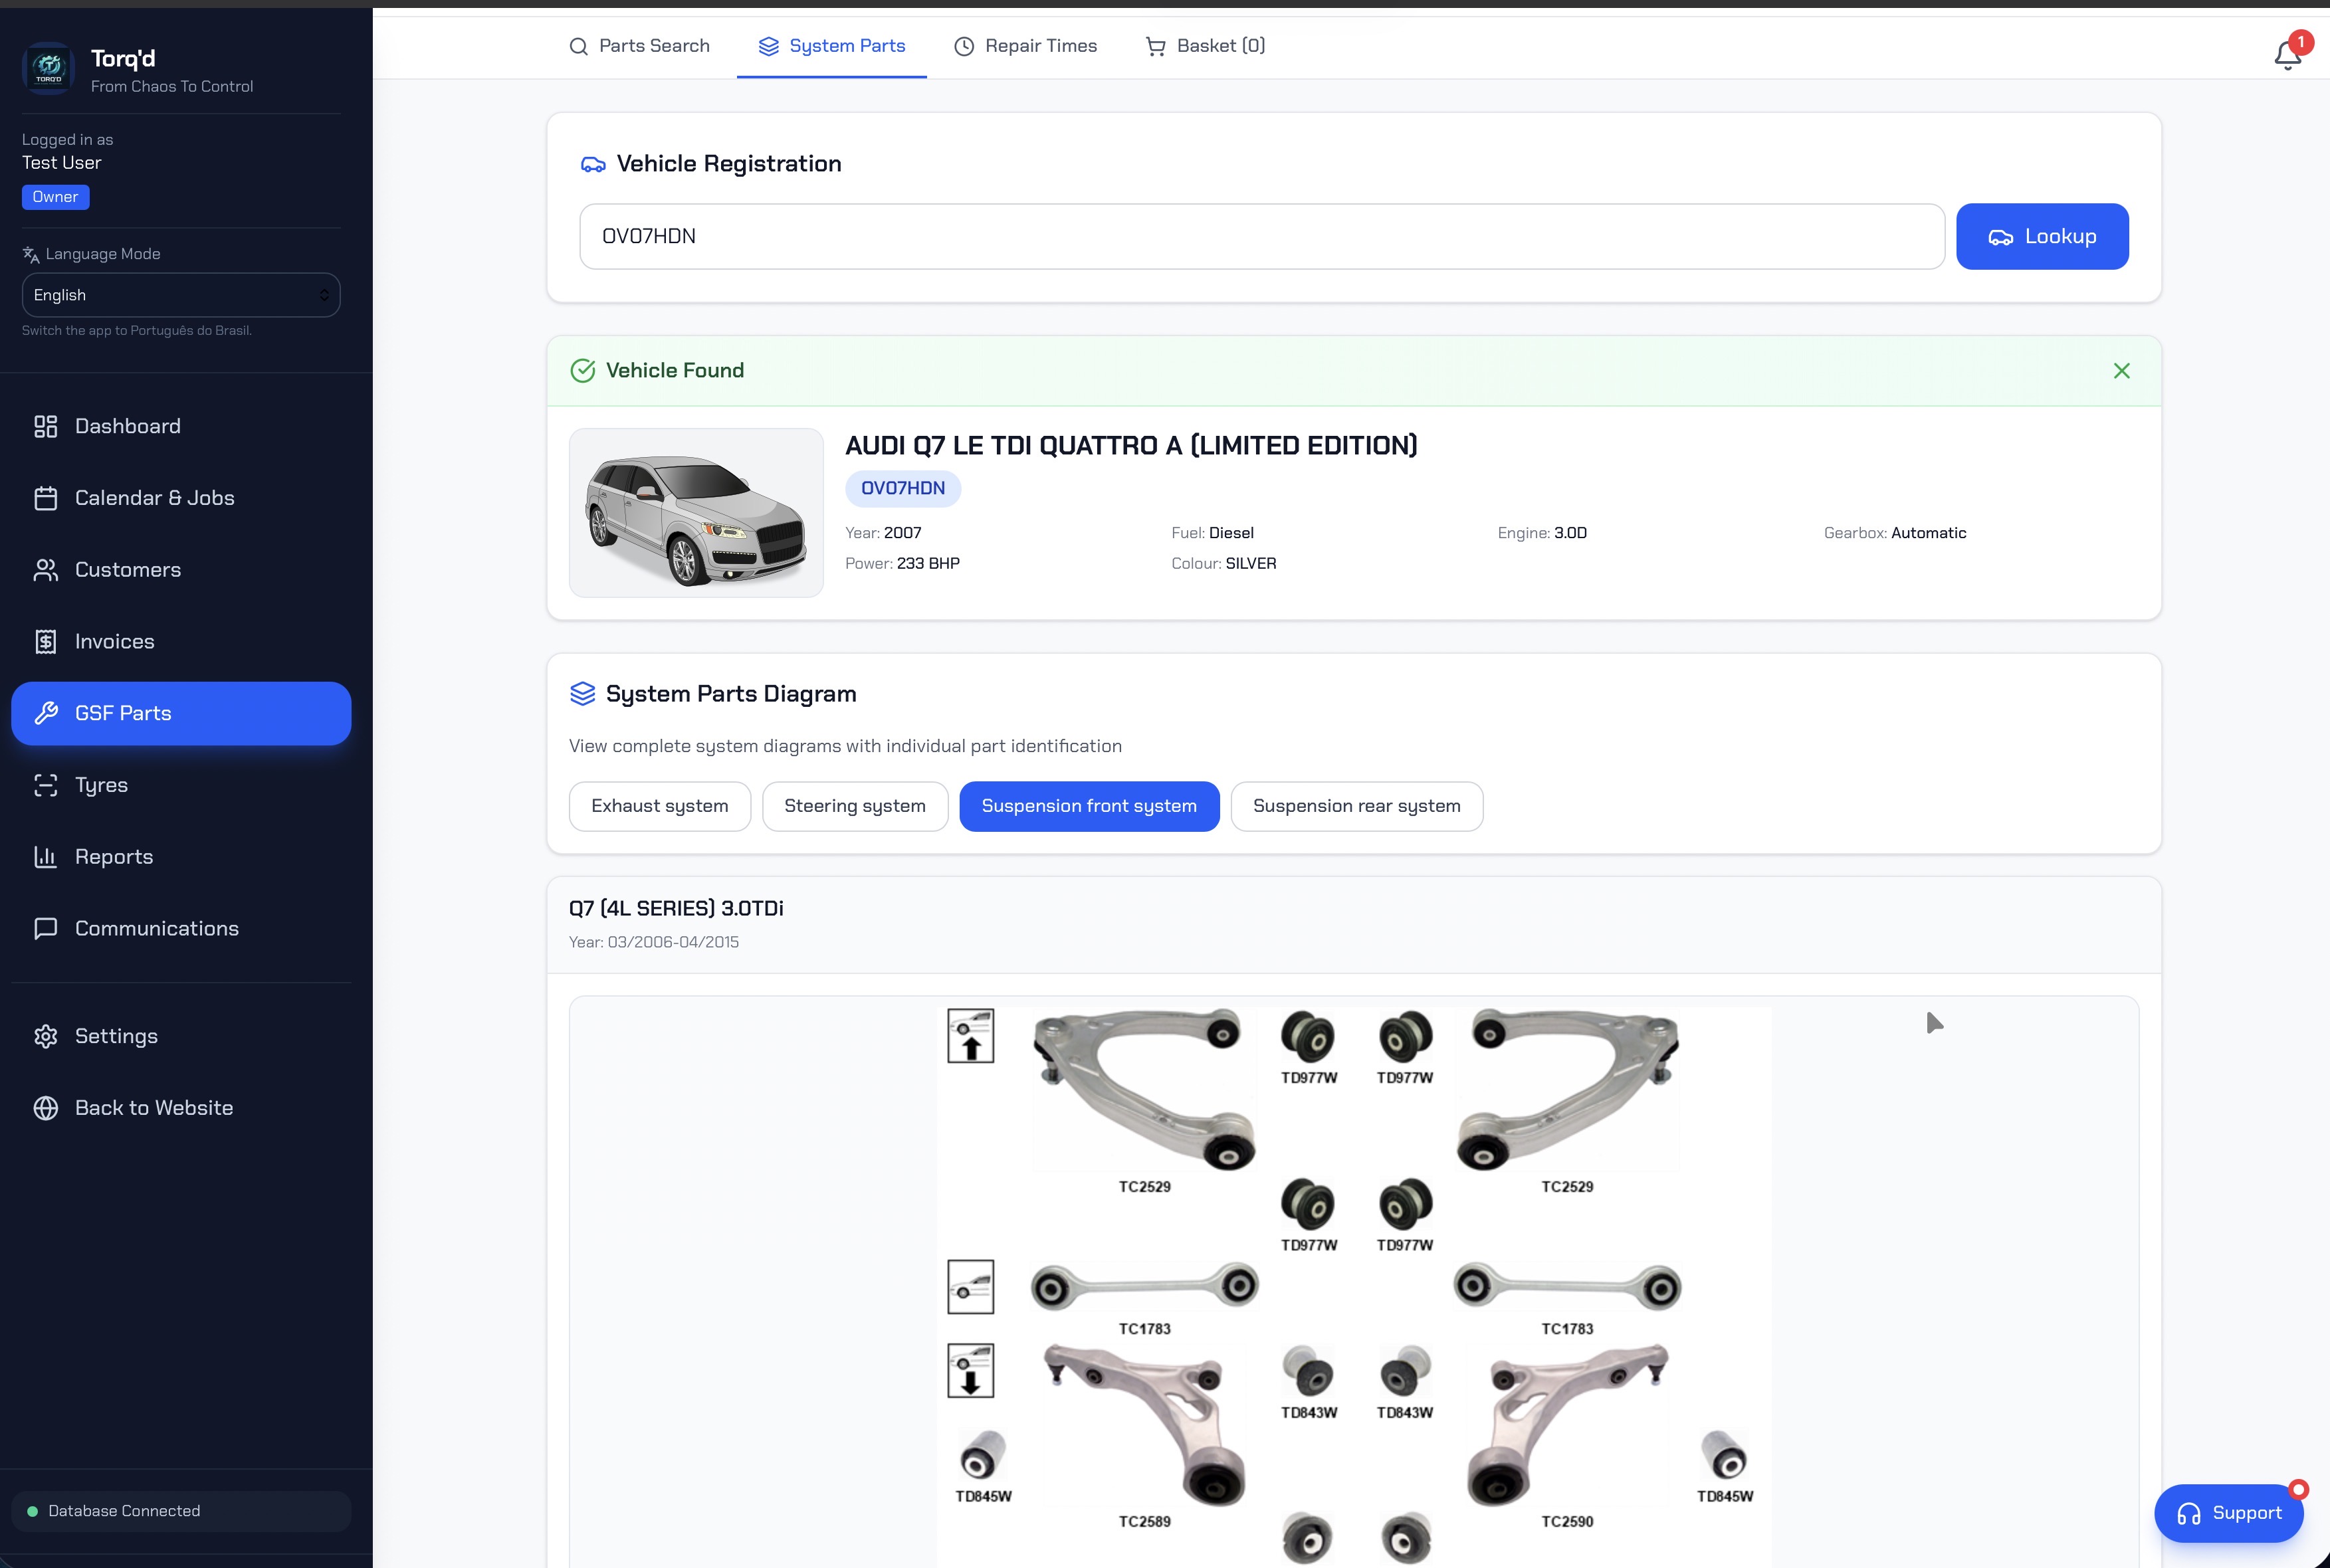This screenshot has height=1568, width=2330.
Task: Open the Repair Times tab
Action: pyautogui.click(x=1025, y=46)
